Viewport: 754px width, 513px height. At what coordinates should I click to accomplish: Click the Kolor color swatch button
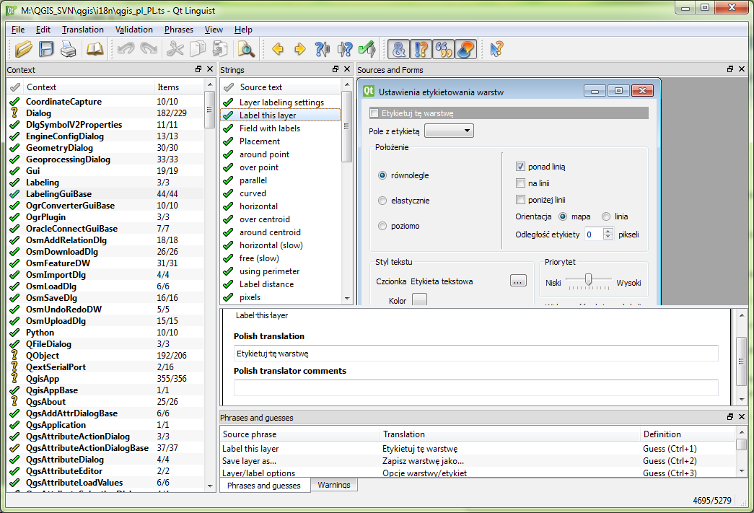pyautogui.click(x=419, y=299)
